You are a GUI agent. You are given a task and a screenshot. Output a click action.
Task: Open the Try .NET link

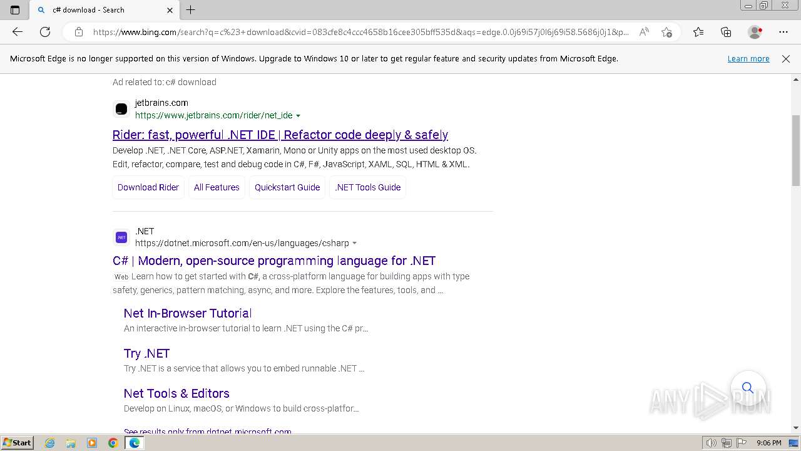146,353
